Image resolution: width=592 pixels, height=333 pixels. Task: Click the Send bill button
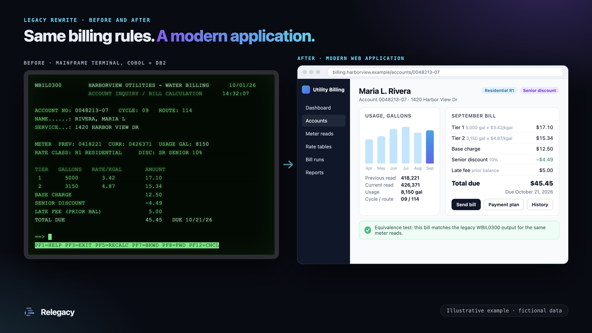466,205
